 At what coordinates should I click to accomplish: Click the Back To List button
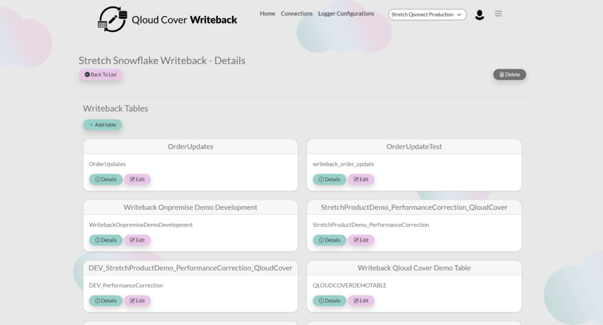click(101, 75)
